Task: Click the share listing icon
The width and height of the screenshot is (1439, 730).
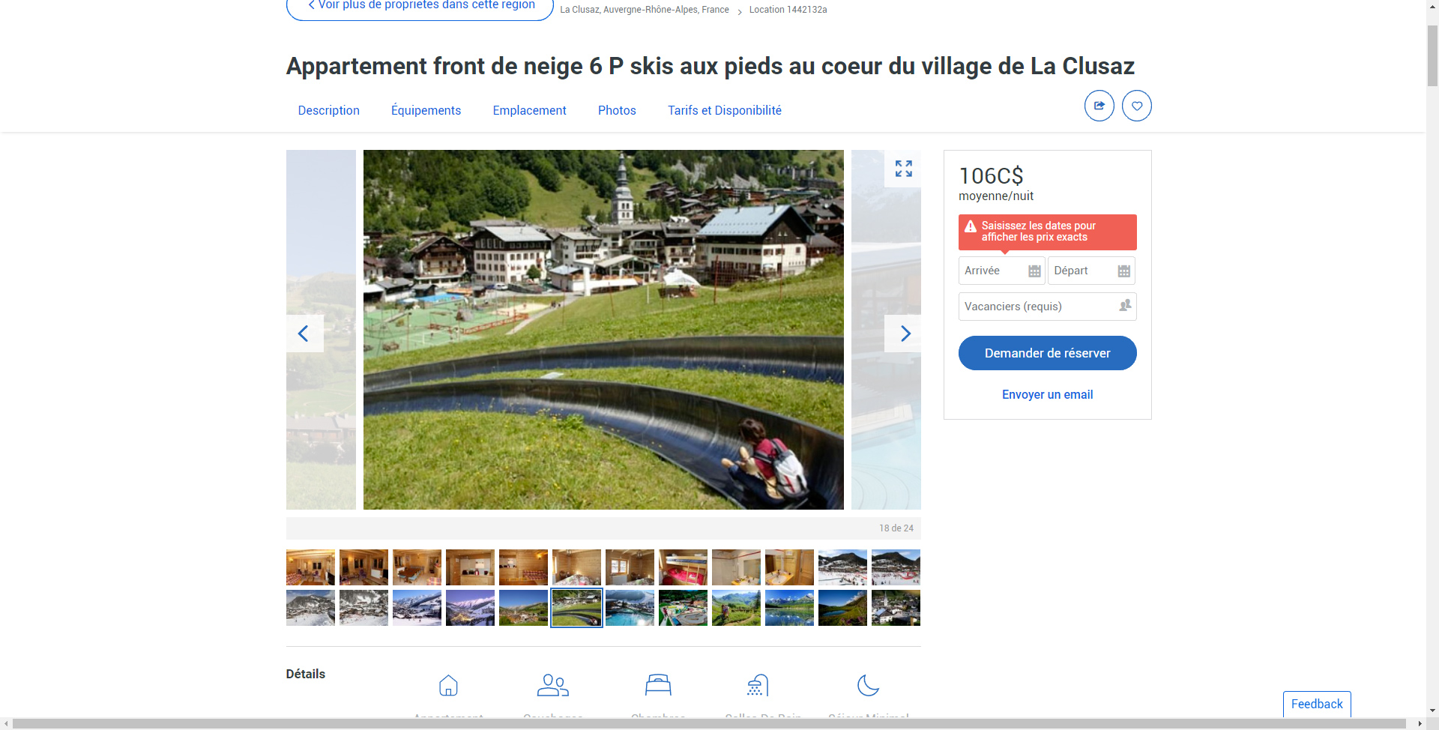Action: click(1099, 106)
